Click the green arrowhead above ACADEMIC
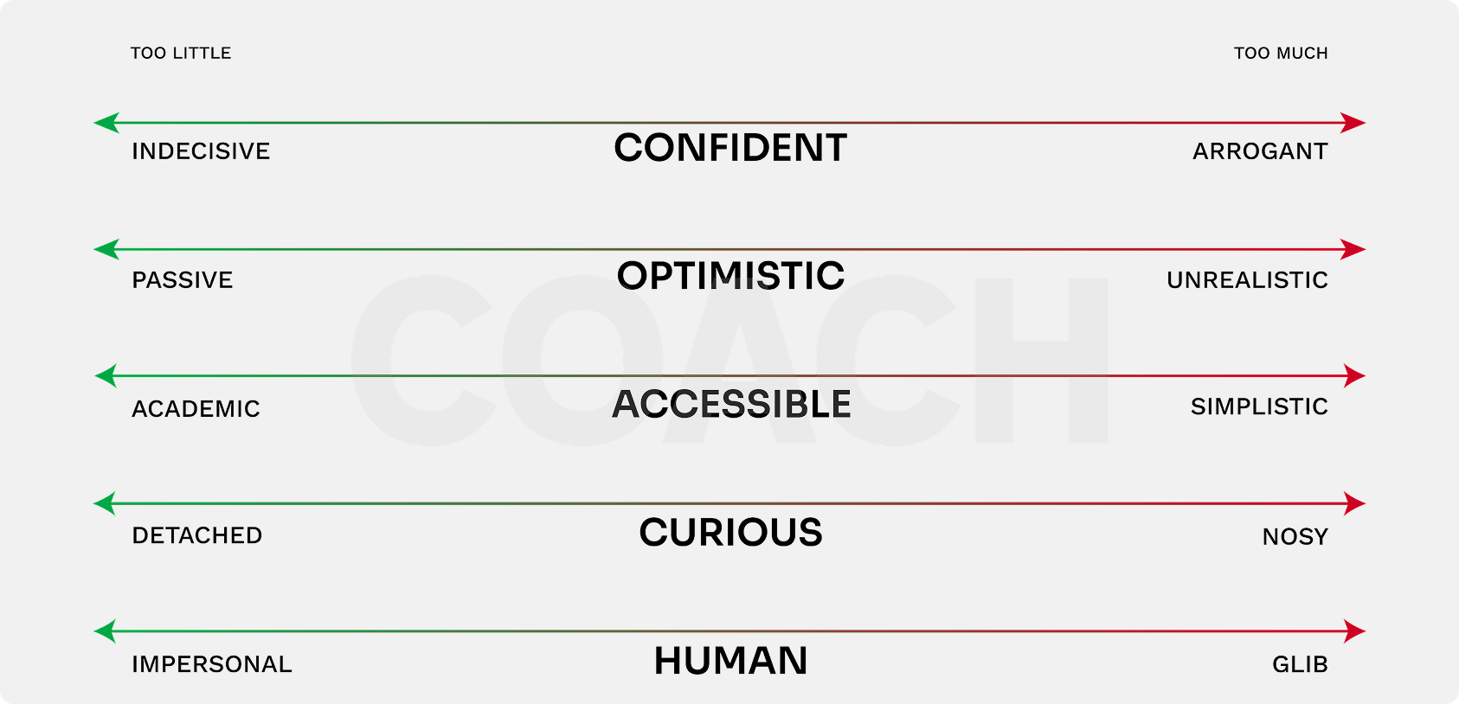Screen dimensions: 1459x704 (106, 376)
